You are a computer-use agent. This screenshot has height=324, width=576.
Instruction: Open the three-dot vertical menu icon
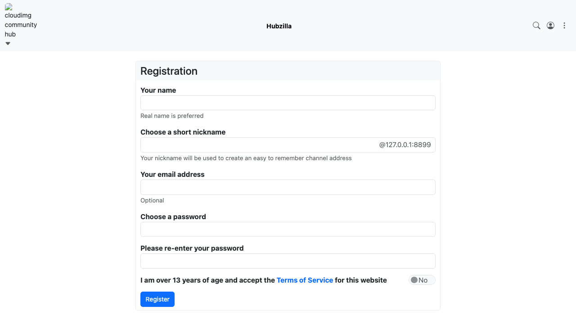click(x=564, y=26)
